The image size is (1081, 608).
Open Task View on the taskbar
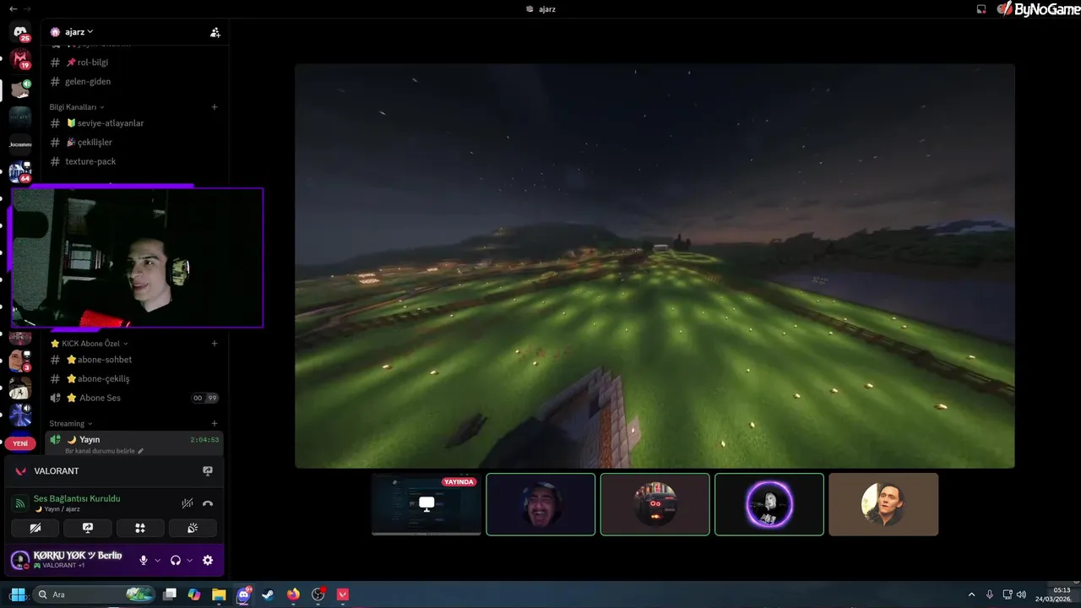pyautogui.click(x=170, y=594)
